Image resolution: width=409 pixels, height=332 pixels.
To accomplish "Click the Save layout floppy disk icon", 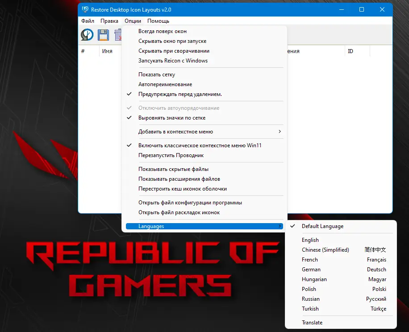I will 103,35.
